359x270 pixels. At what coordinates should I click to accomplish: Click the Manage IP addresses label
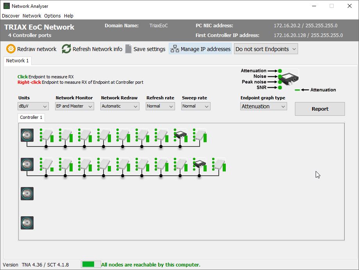click(205, 49)
